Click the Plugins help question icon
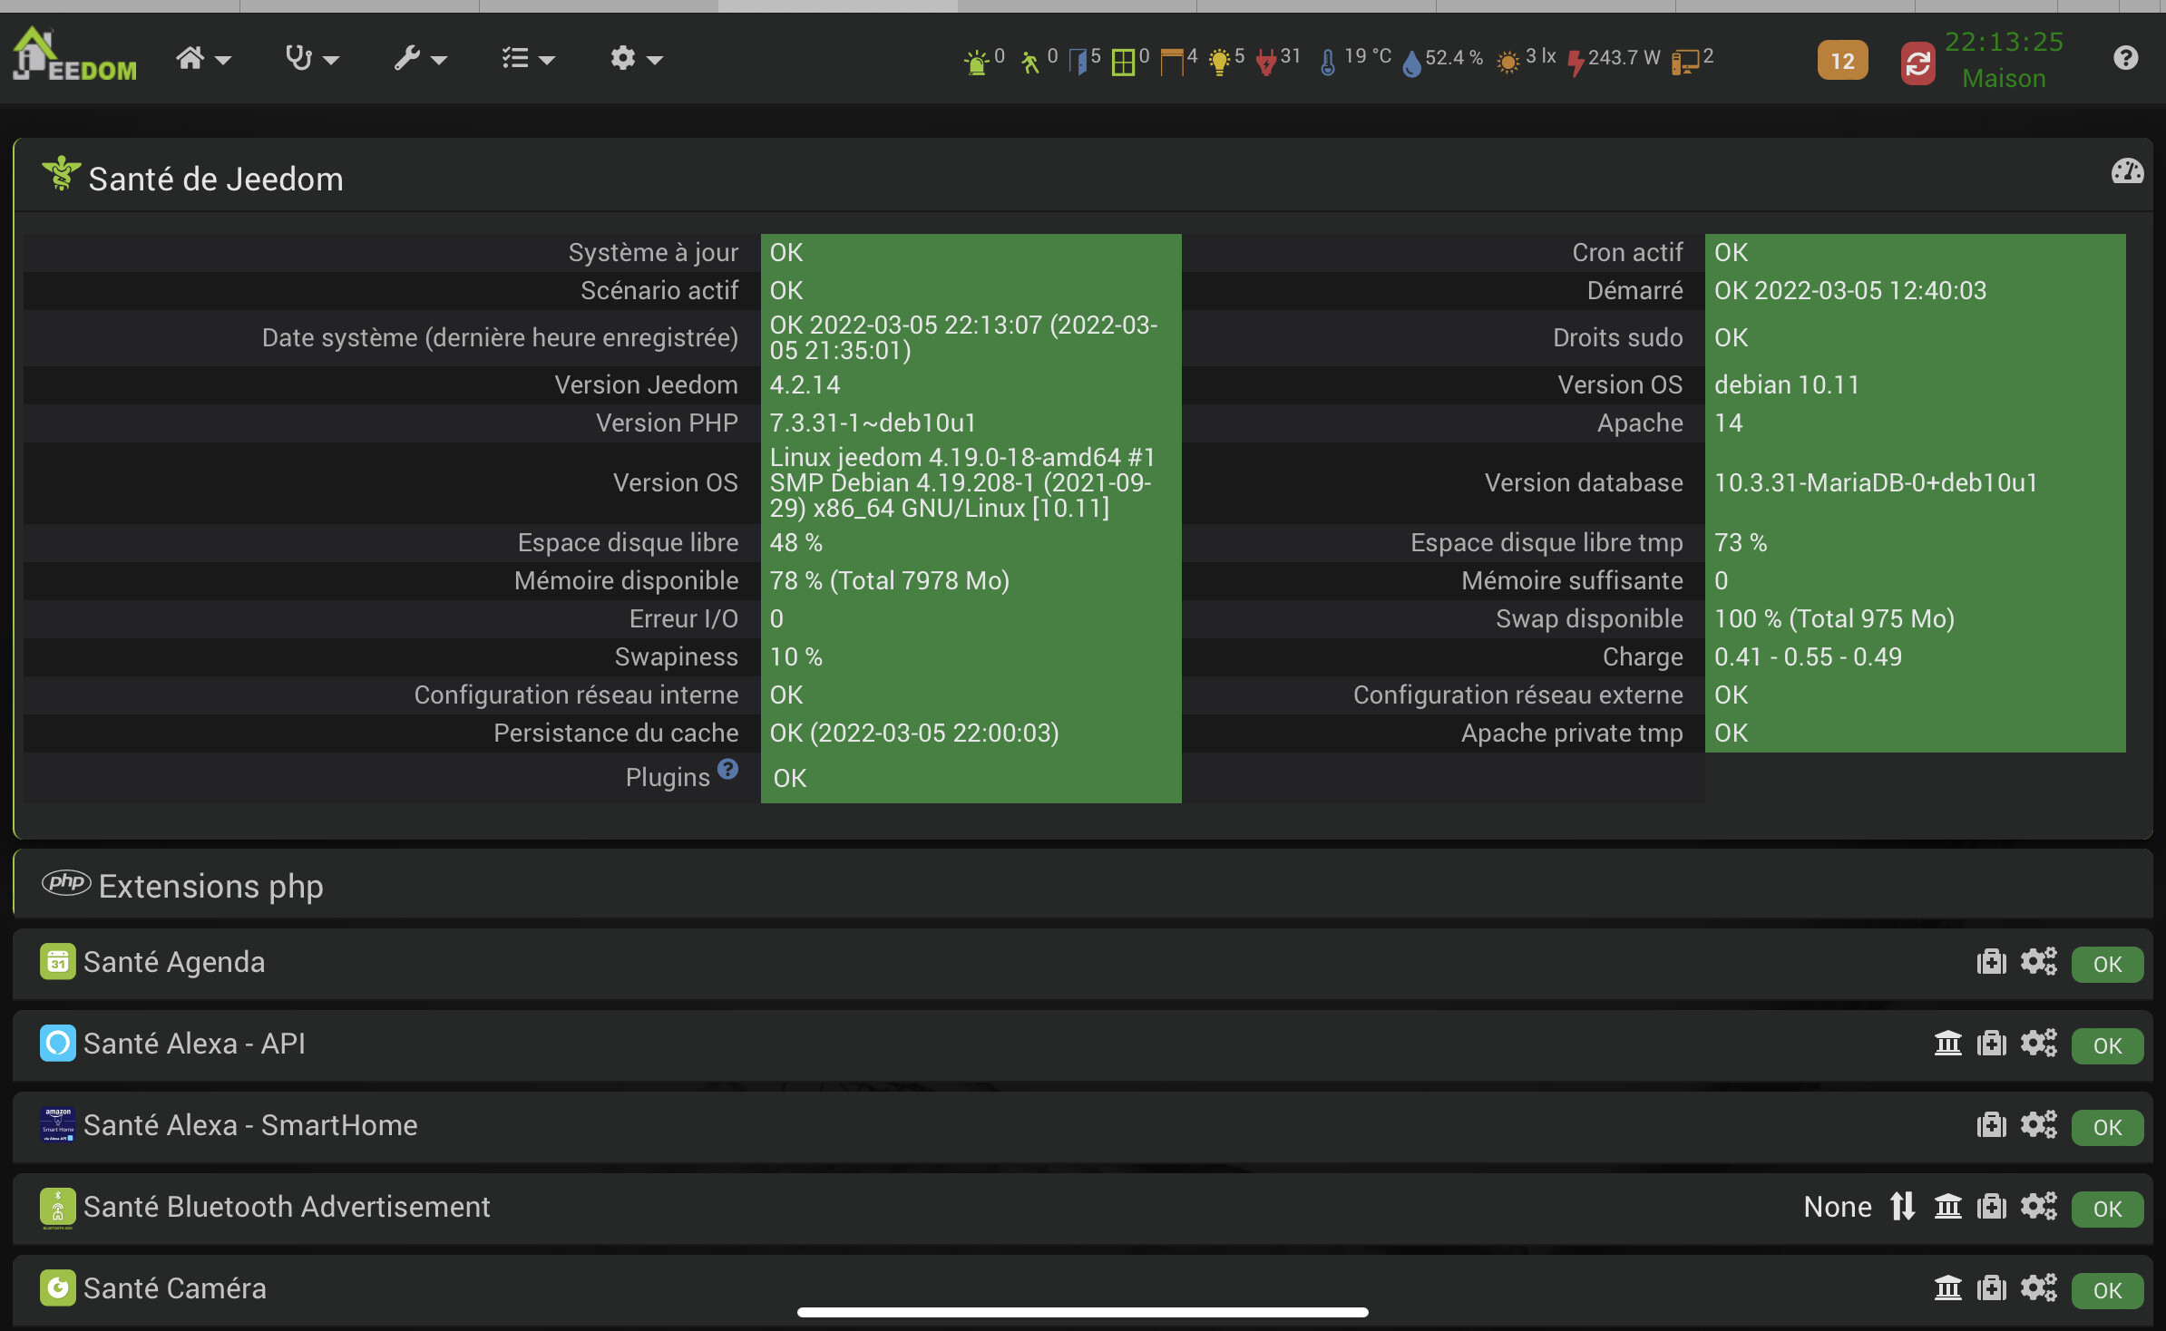 pos(727,770)
